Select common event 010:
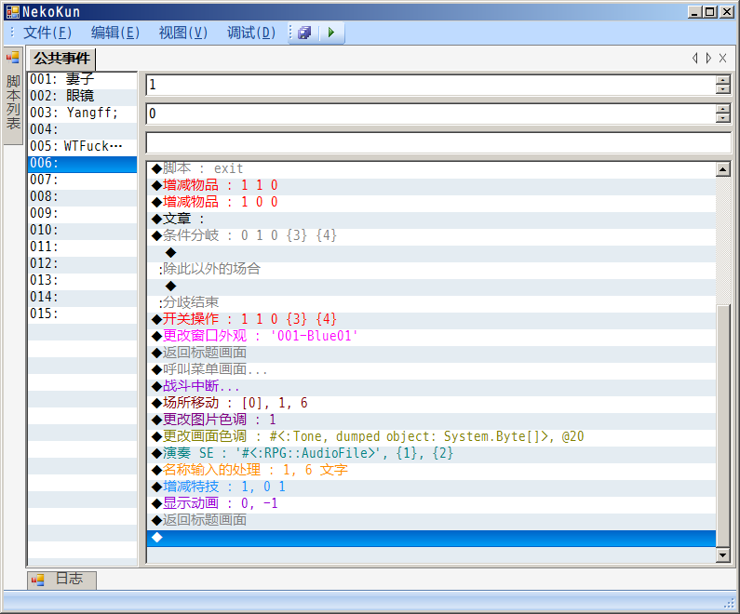740x614 pixels. (83, 230)
